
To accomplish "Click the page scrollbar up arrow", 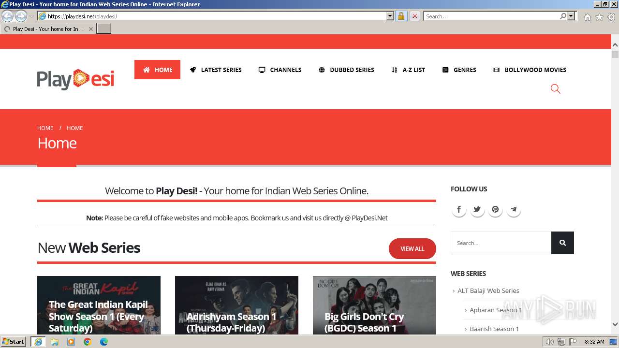I will click(x=615, y=45).
